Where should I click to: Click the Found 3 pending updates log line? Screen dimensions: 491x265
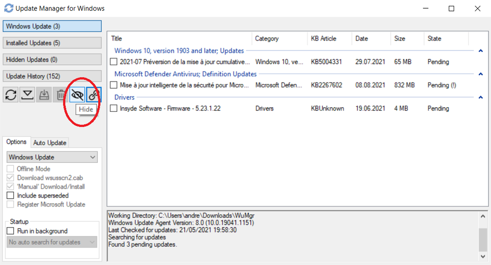(143, 244)
